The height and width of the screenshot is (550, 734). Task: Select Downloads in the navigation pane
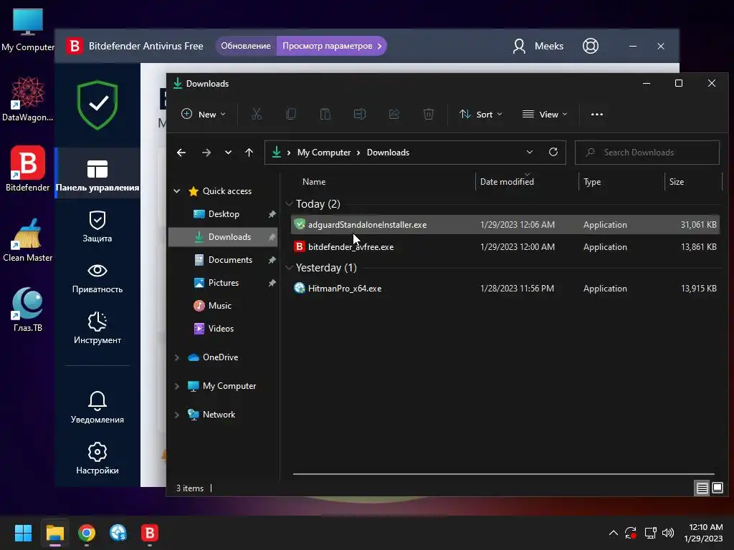[223, 236]
